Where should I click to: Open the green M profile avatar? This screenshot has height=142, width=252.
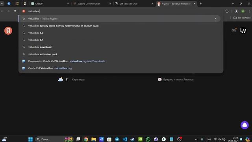coord(243,11)
